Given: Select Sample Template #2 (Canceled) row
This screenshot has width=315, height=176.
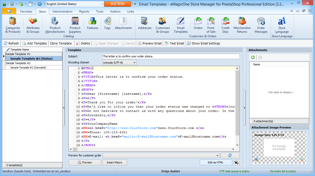Looking at the screenshot, I should point(34,67).
